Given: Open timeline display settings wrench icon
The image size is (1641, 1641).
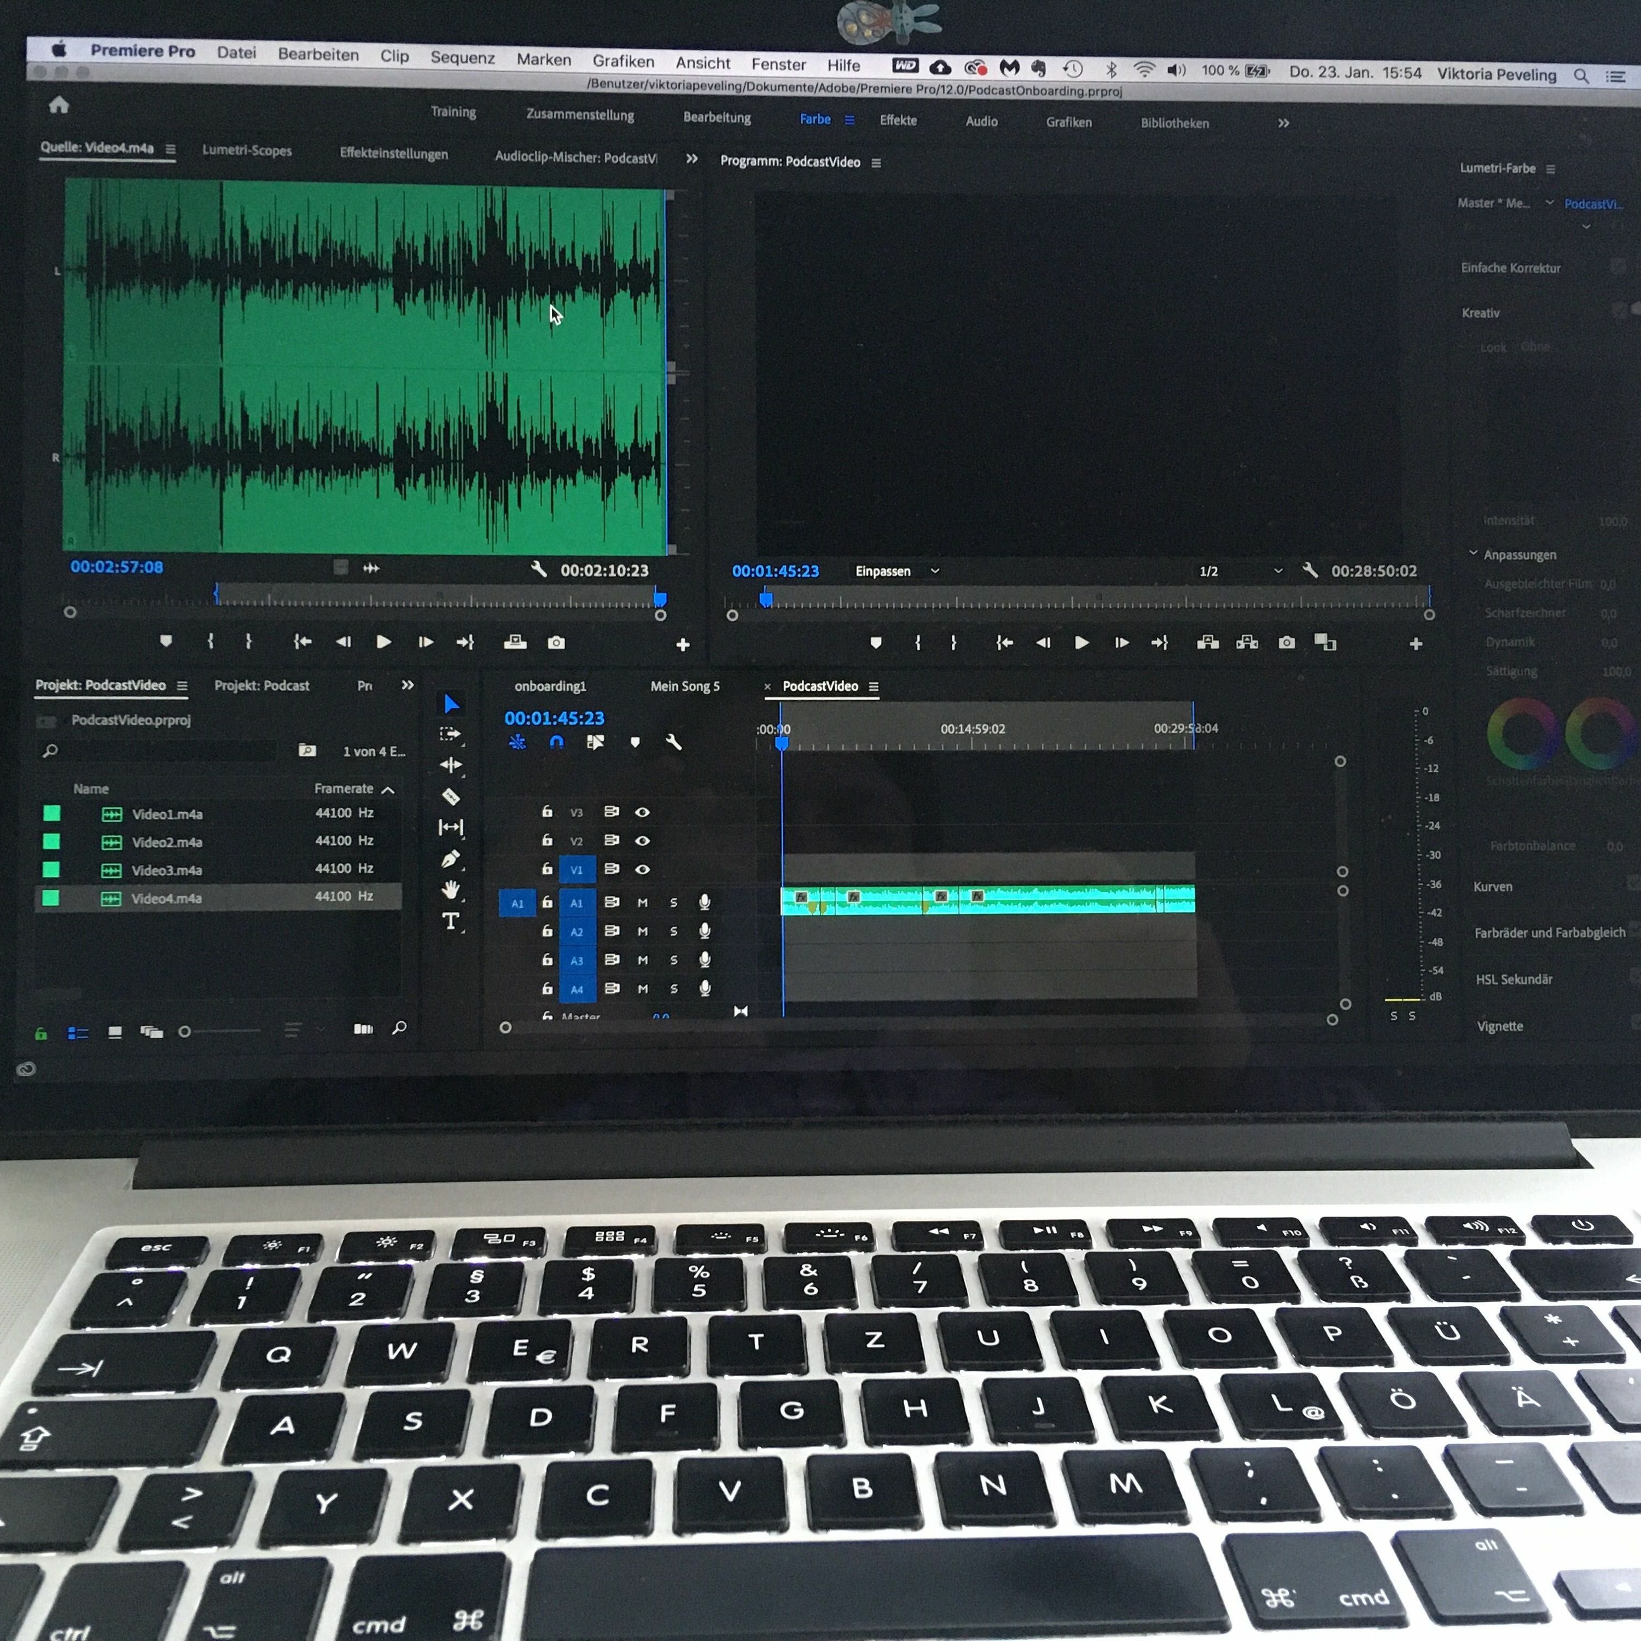Looking at the screenshot, I should click(x=673, y=743).
